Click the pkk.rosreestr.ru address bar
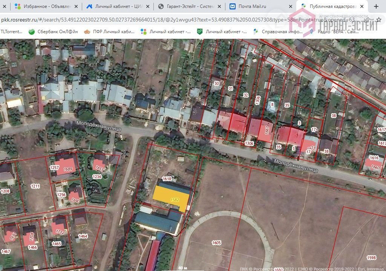 (x=151, y=19)
